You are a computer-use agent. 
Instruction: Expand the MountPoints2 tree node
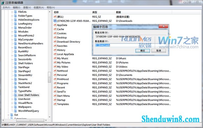[x=12, y=36]
